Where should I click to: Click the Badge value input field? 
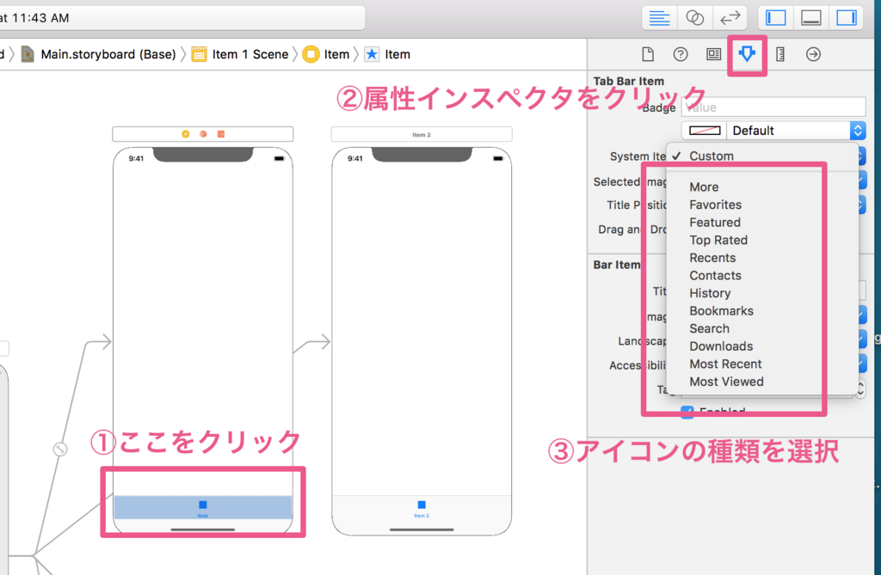tap(773, 107)
